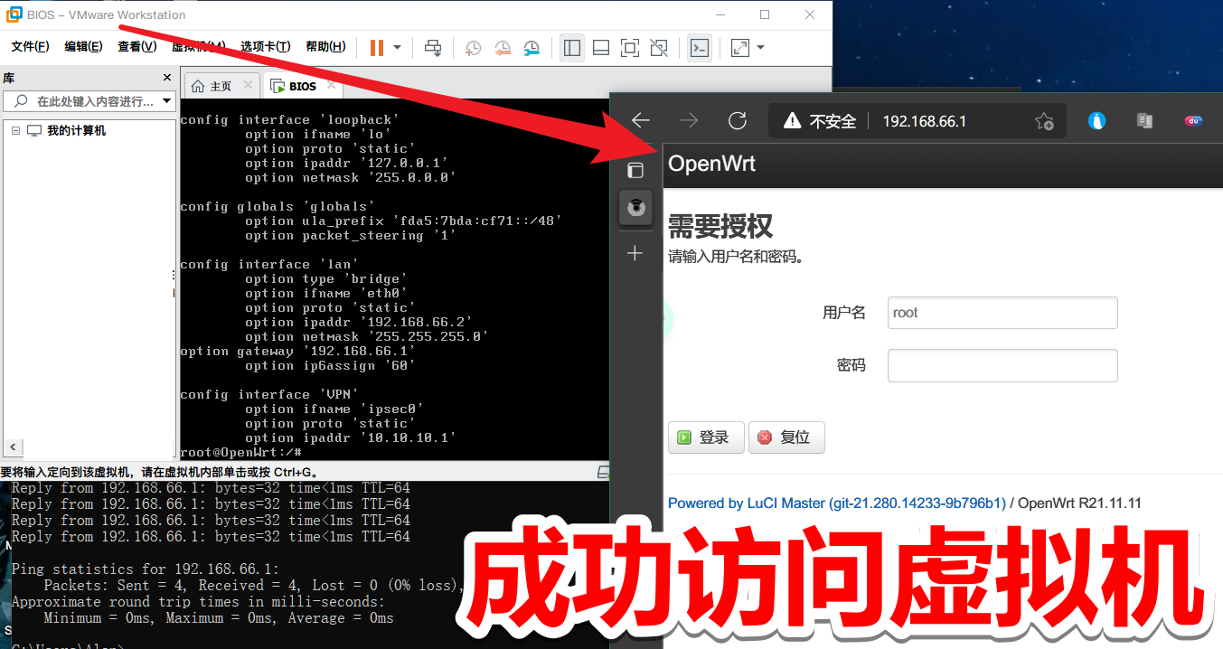Send Ctrl+Alt+Del to the virtual machine
Viewport: 1223px width, 649px height.
click(433, 48)
